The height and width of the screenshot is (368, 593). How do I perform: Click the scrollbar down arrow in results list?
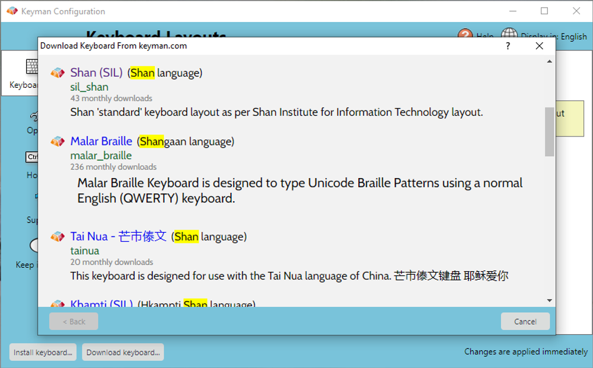[x=550, y=300]
